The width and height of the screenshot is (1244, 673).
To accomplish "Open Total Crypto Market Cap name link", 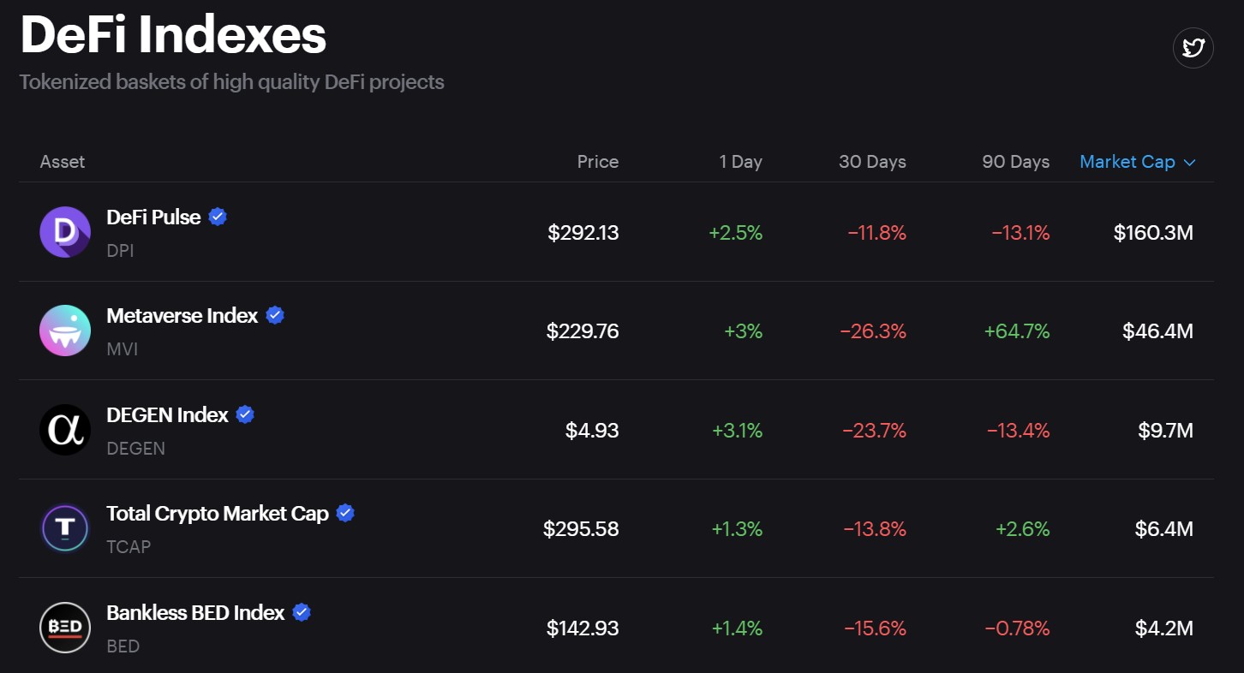I will [x=217, y=514].
